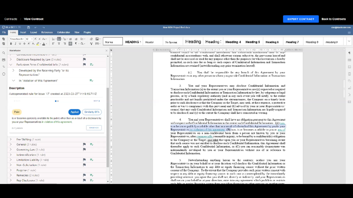Go to the Contracts breadcrumb

(11, 19)
